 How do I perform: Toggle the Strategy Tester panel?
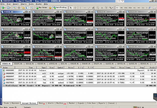[x=32, y=8]
